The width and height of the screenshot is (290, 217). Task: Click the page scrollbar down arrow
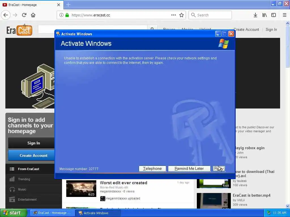[287, 206]
